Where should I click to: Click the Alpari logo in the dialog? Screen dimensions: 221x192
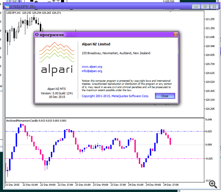point(57,59)
